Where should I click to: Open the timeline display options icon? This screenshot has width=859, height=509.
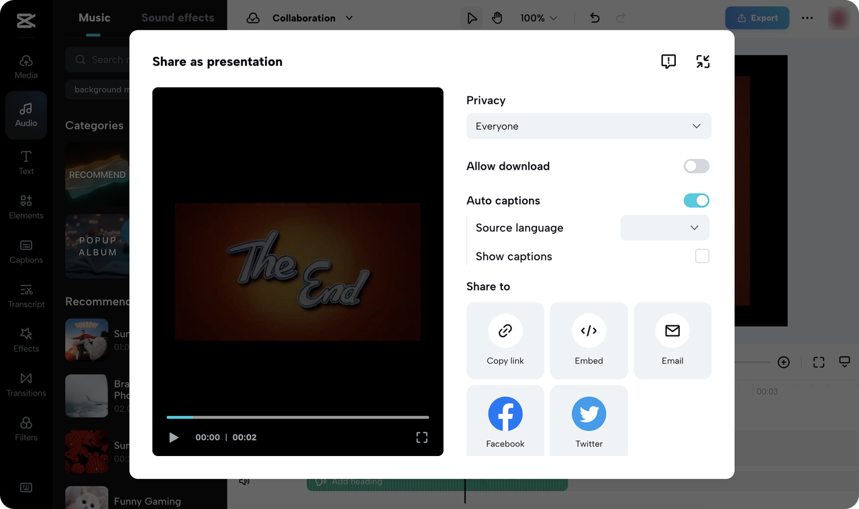coord(845,362)
